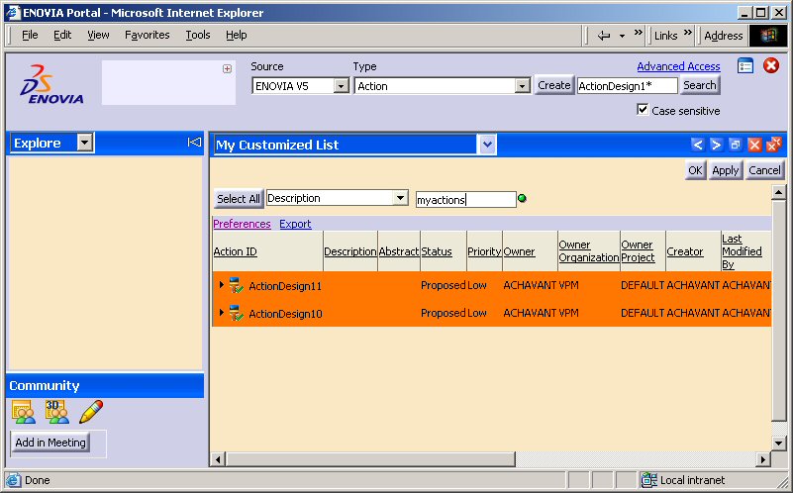Image resolution: width=793 pixels, height=493 pixels.
Task: Open the Export link
Action: point(295,224)
